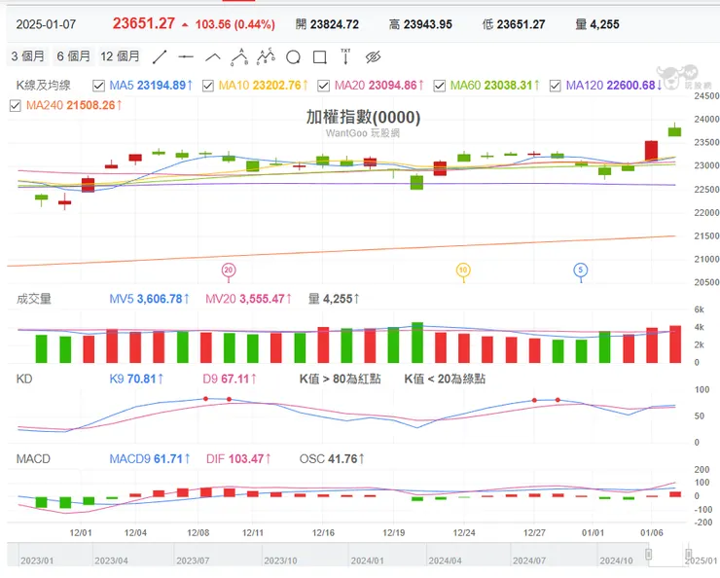720x578 pixels.
Task: Click the tallest green volume bar
Action: click(x=417, y=343)
